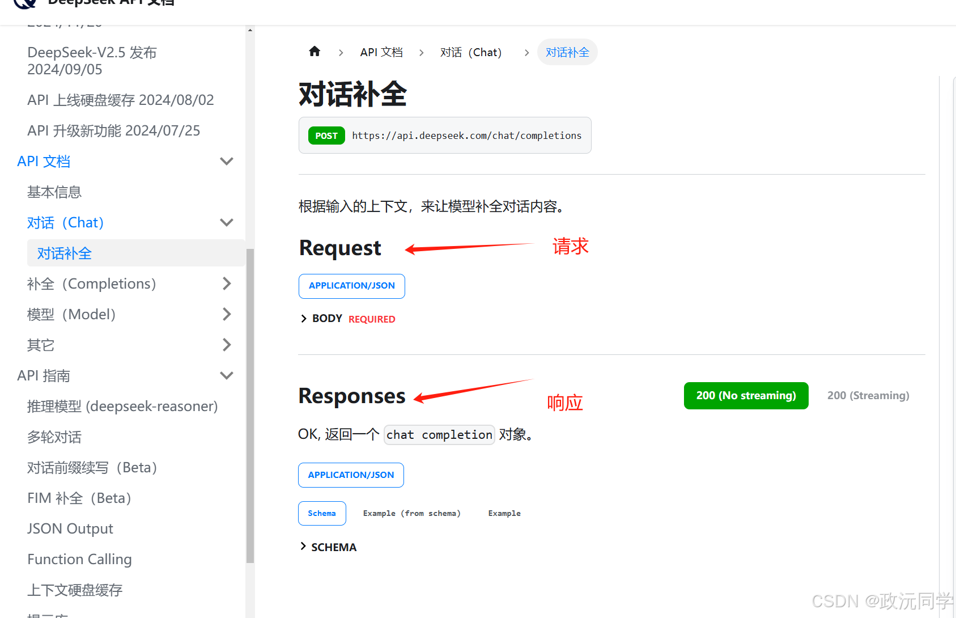Image resolution: width=956 pixels, height=618 pixels.
Task: Open JSON Output guide page
Action: (x=70, y=528)
